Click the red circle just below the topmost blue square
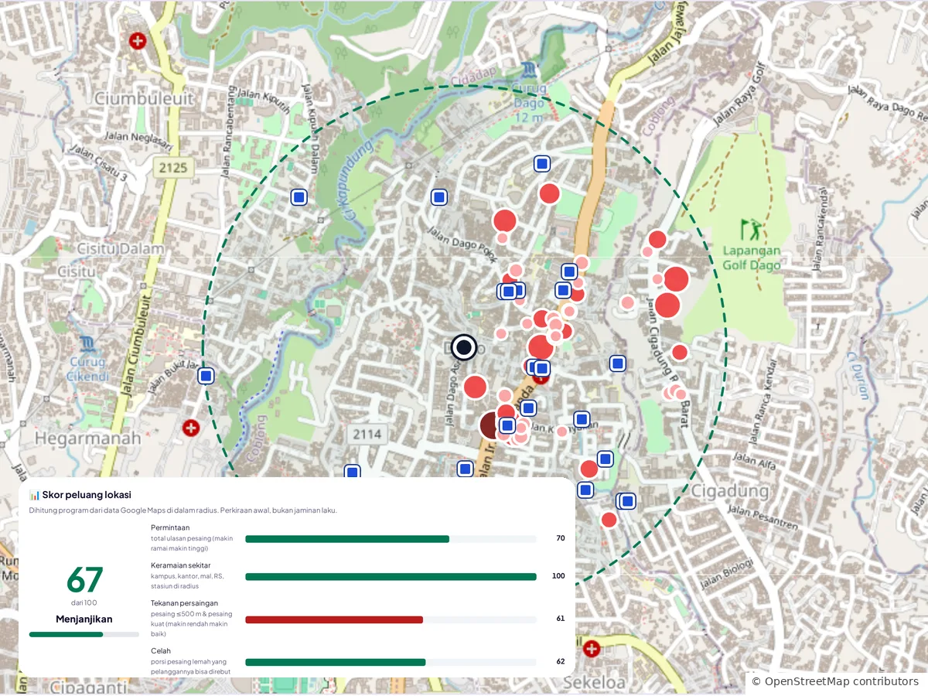Viewport: 928px width, 696px height. (549, 193)
